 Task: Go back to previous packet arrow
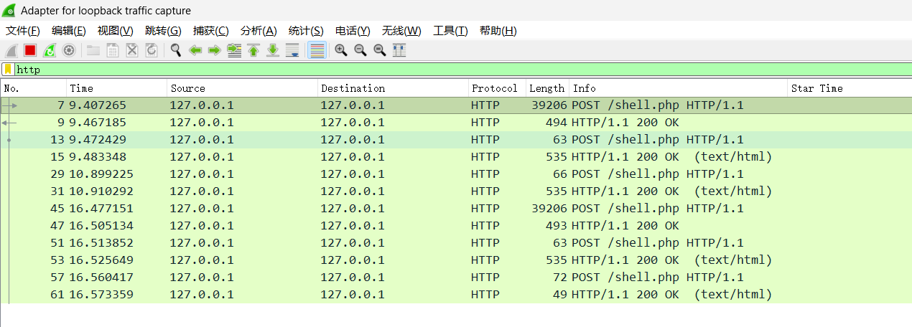coord(195,50)
